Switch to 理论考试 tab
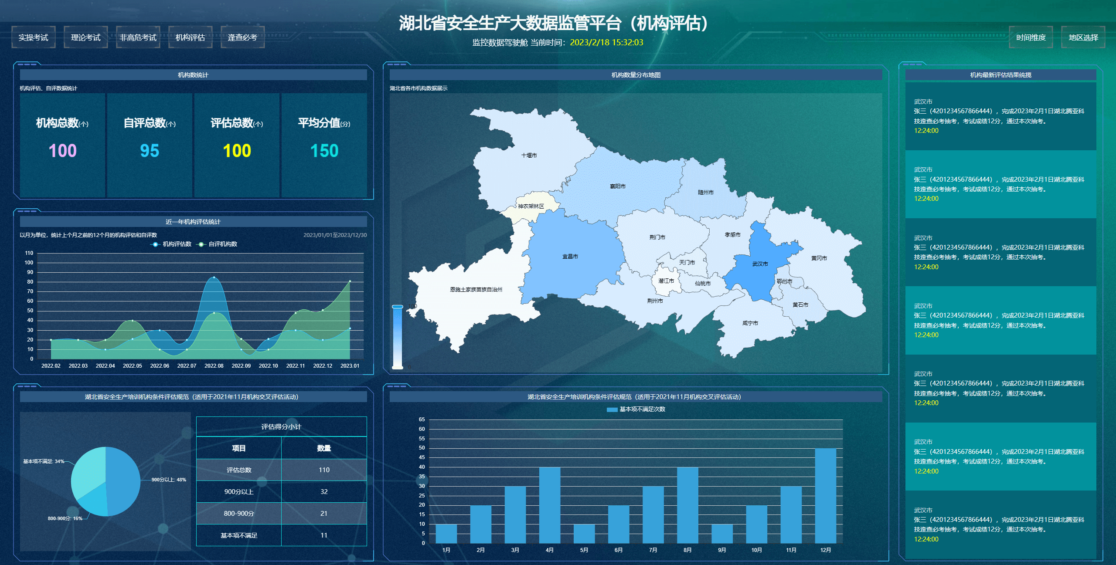Screen dimensions: 1116x565 86,37
